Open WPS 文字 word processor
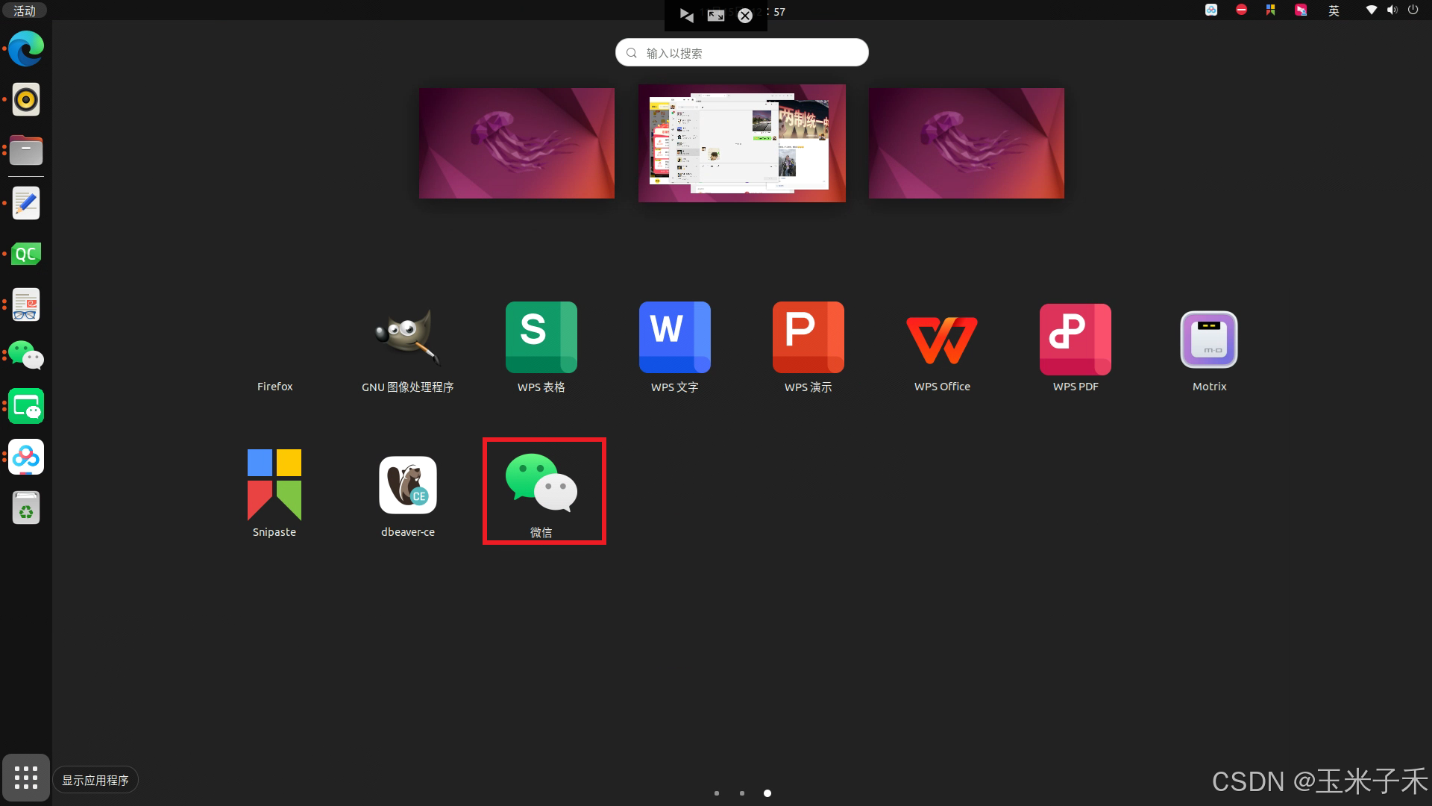1432x806 pixels. (674, 338)
